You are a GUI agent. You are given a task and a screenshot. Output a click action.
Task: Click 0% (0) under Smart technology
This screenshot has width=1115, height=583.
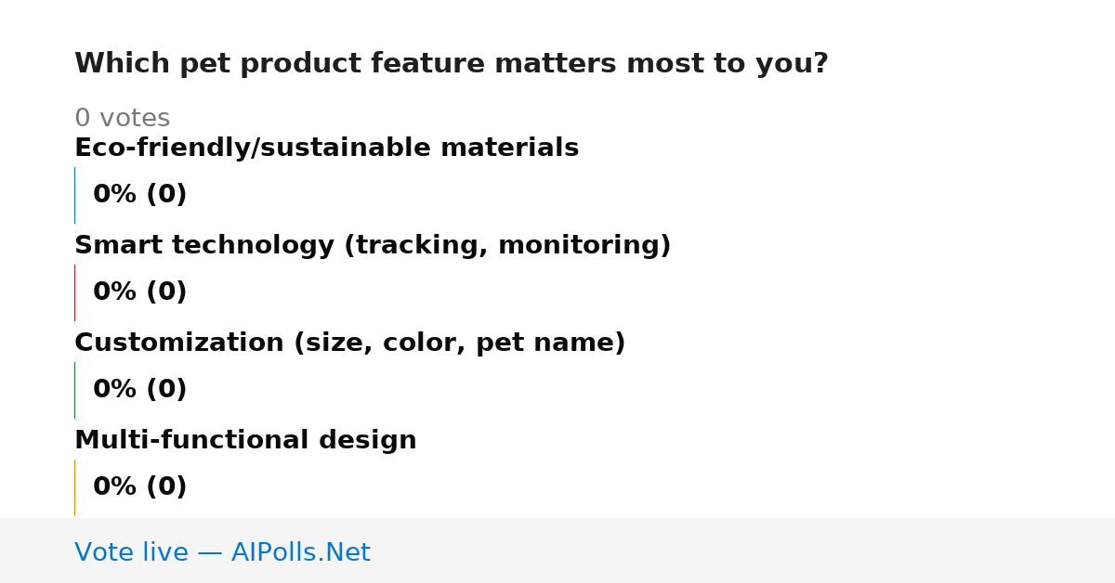[139, 292]
